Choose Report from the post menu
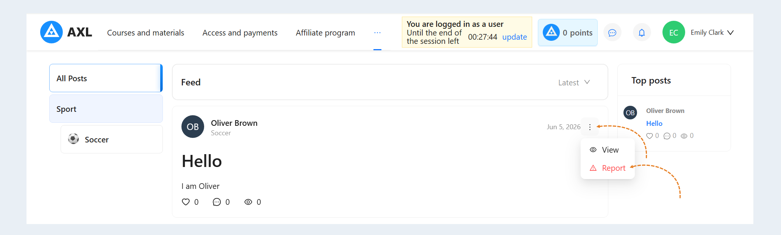 (x=608, y=168)
